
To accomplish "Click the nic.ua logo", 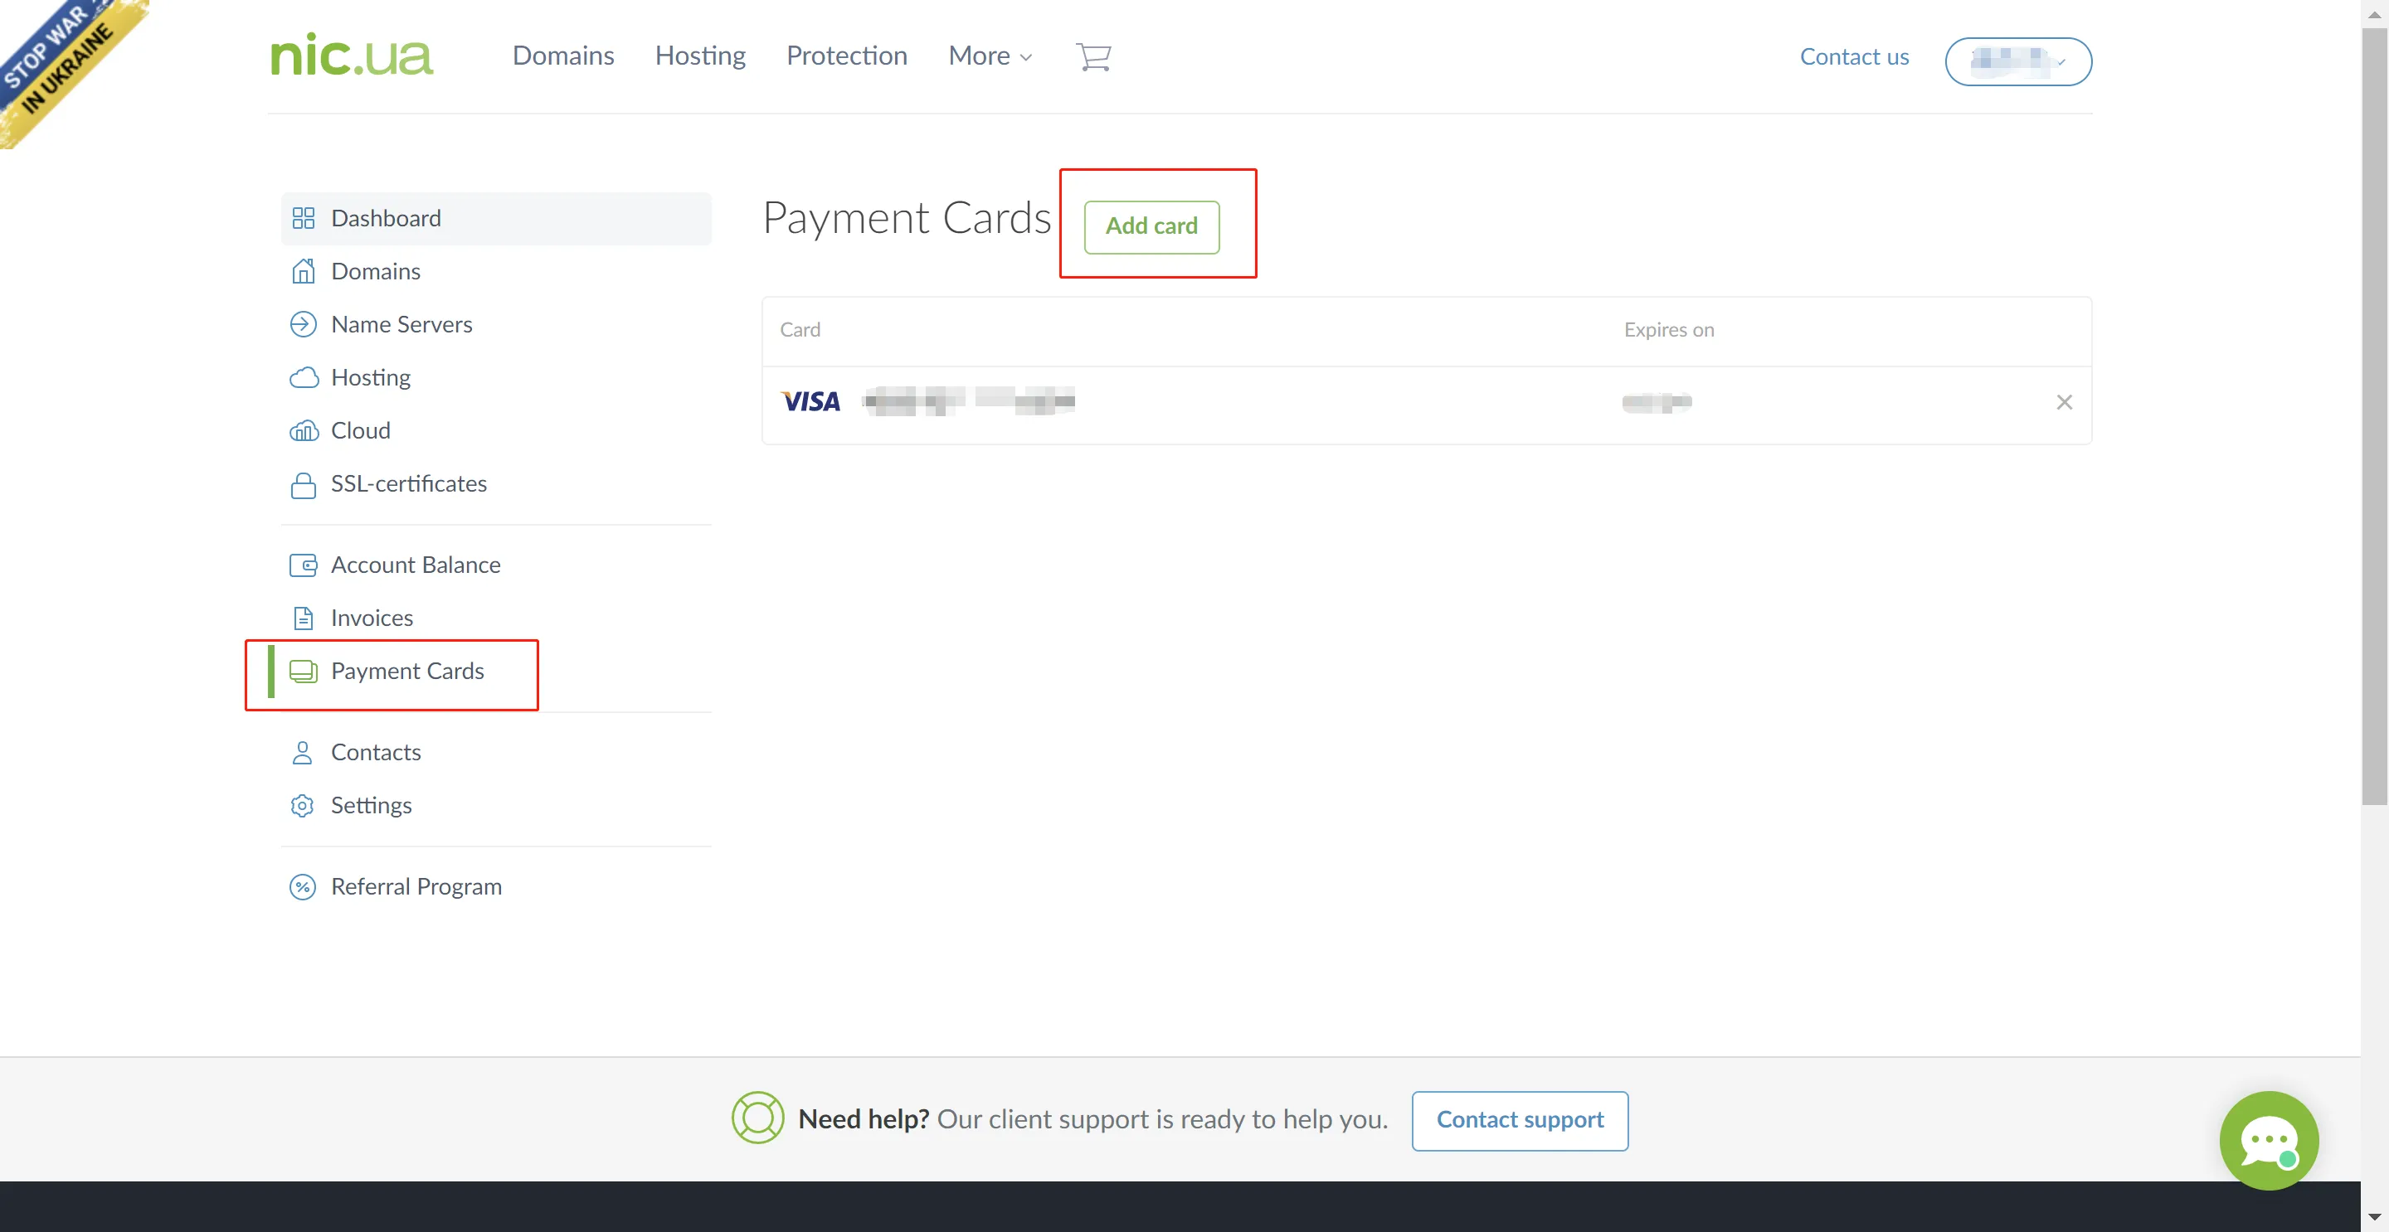I will [x=351, y=56].
